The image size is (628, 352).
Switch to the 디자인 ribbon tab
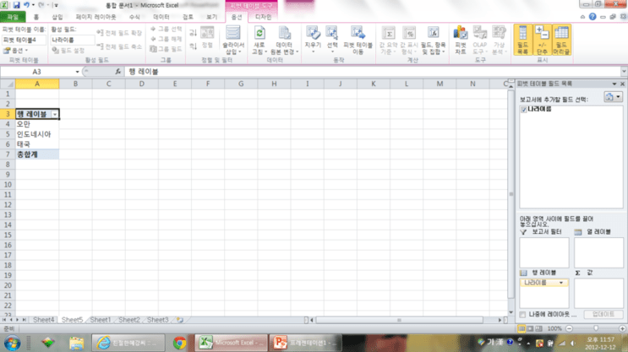(x=263, y=17)
